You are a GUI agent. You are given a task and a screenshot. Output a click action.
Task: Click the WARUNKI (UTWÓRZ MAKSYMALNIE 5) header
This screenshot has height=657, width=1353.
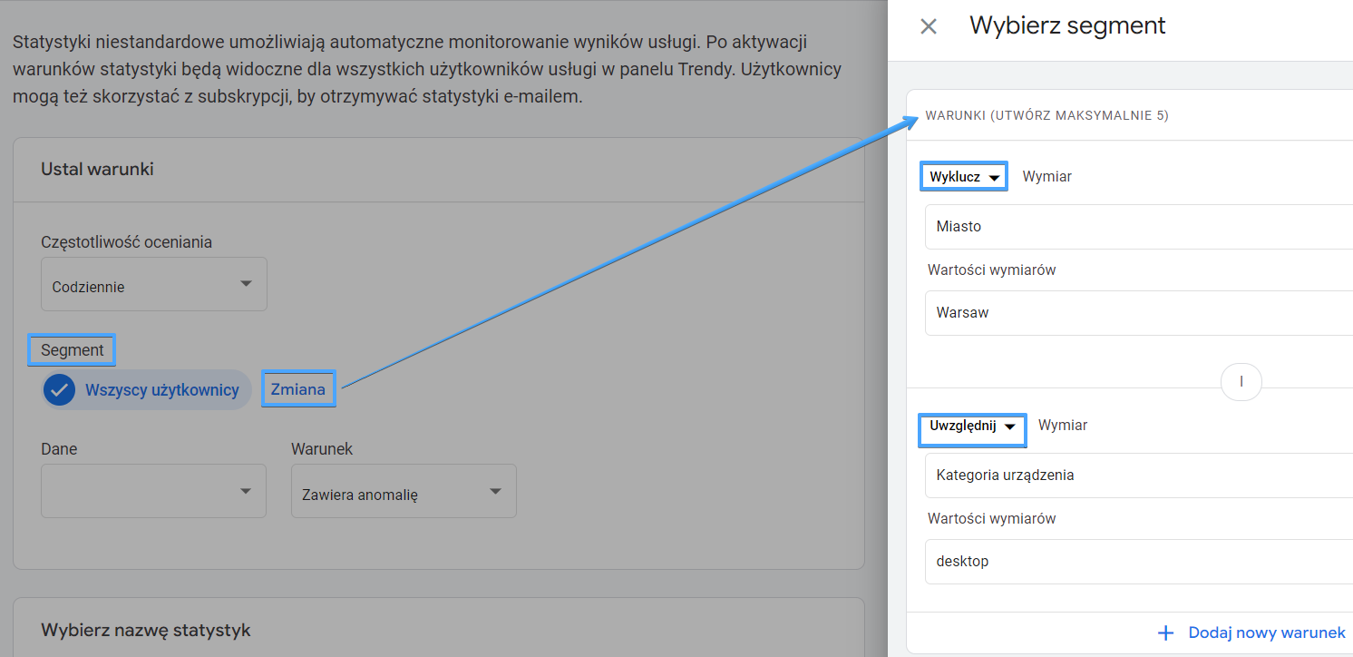coord(1046,115)
